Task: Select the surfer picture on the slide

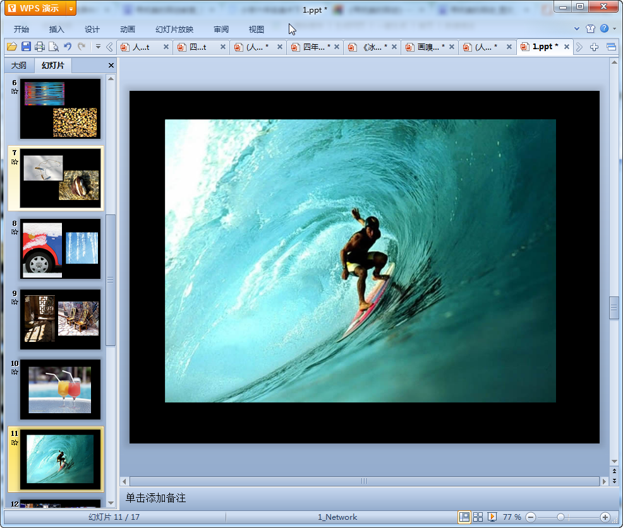Action: click(x=360, y=261)
